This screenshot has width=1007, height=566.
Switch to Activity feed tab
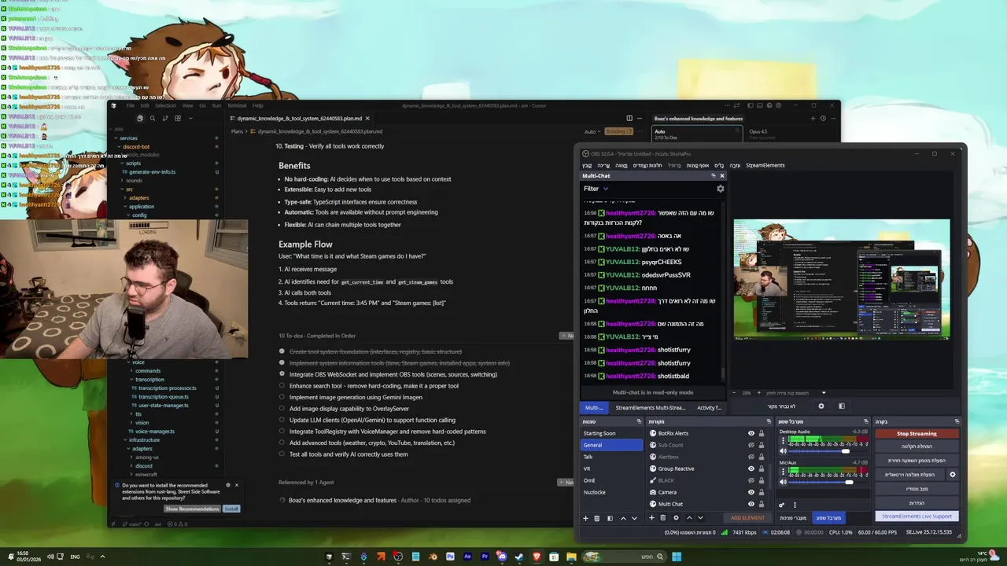[709, 408]
